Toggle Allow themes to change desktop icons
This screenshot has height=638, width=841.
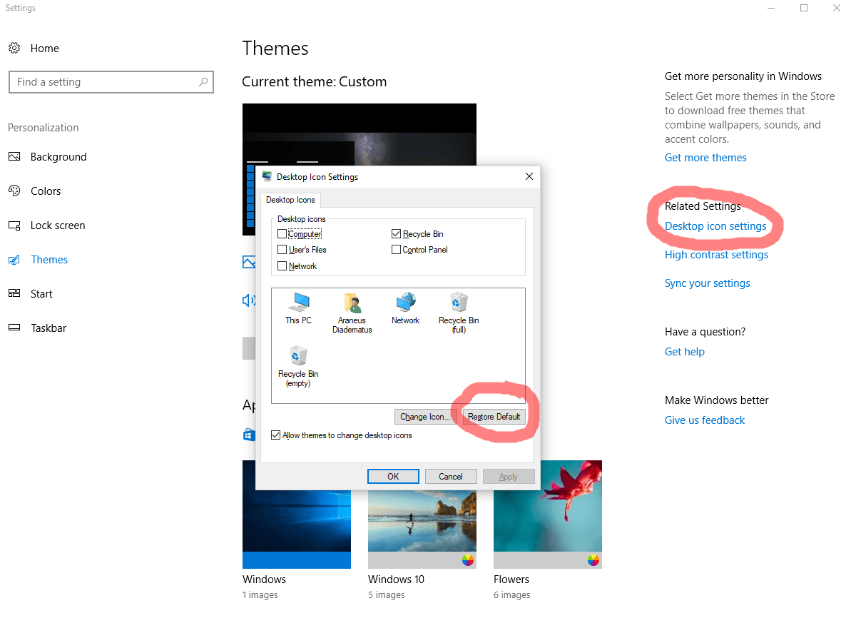(x=276, y=435)
